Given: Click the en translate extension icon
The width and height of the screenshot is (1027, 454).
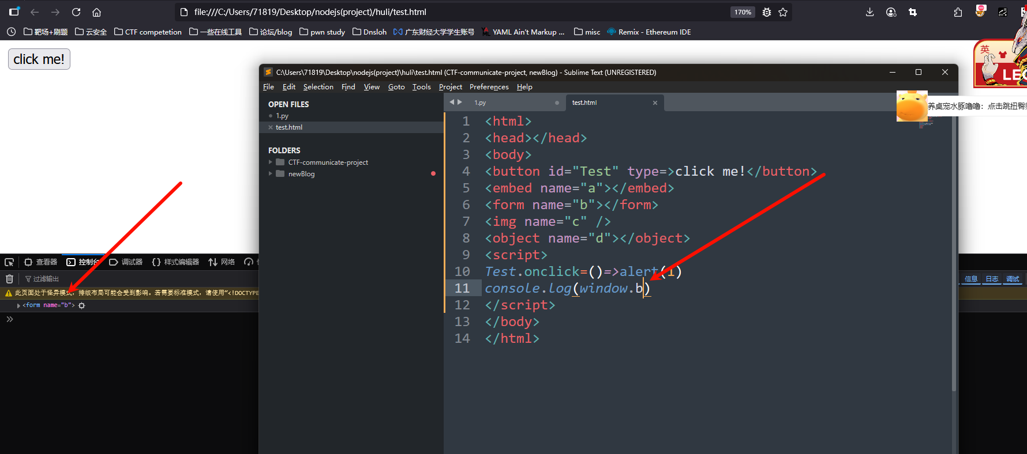Looking at the screenshot, I should pyautogui.click(x=1003, y=12).
